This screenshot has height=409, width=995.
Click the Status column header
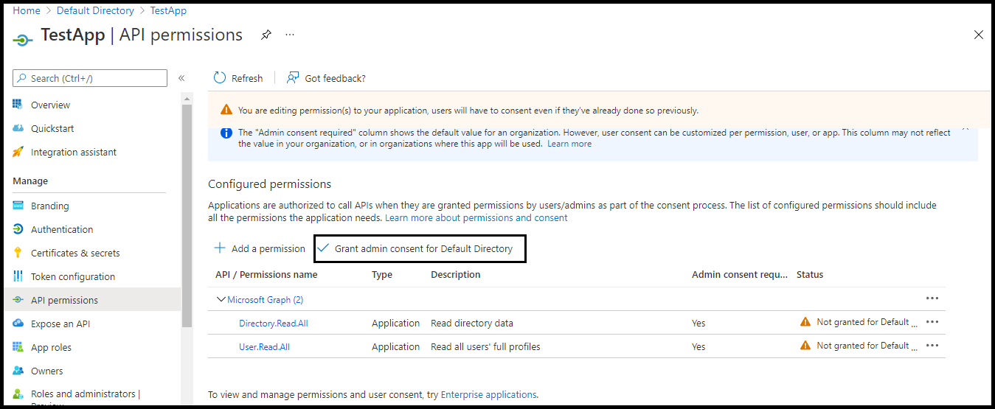(810, 274)
